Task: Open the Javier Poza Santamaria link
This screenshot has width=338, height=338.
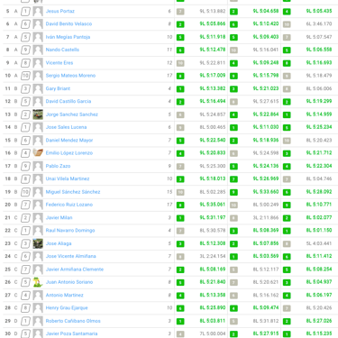Action: (72, 333)
